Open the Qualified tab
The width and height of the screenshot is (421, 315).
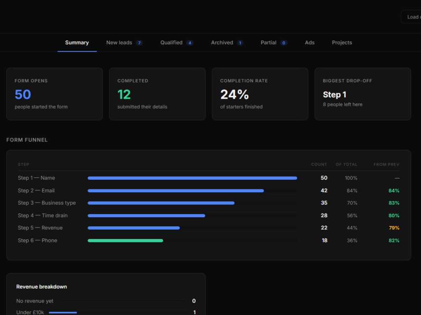coord(177,42)
